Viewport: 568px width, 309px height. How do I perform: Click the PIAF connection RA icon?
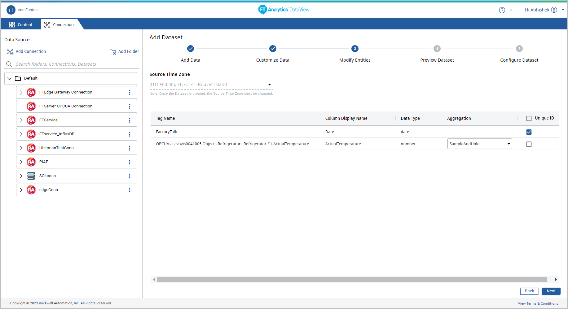point(31,162)
